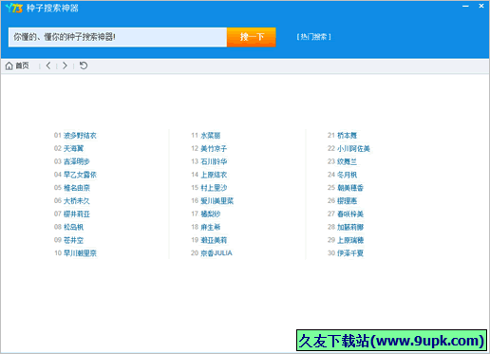This screenshot has height=354, width=490.
Task: Click the 久友下载站 watermark banner
Action: [391, 341]
